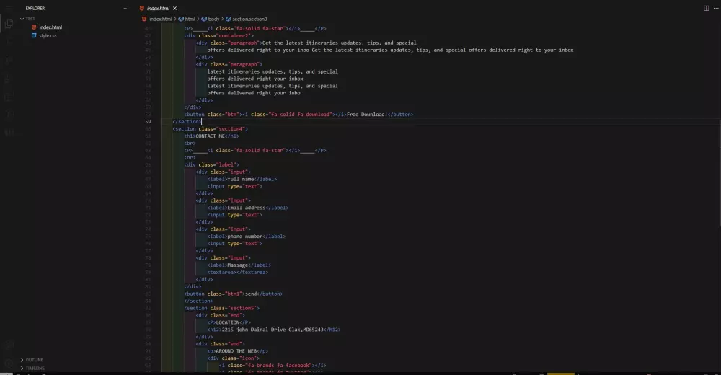Click the CSS file icon beside style.css
The height and width of the screenshot is (375, 721).
[34, 35]
